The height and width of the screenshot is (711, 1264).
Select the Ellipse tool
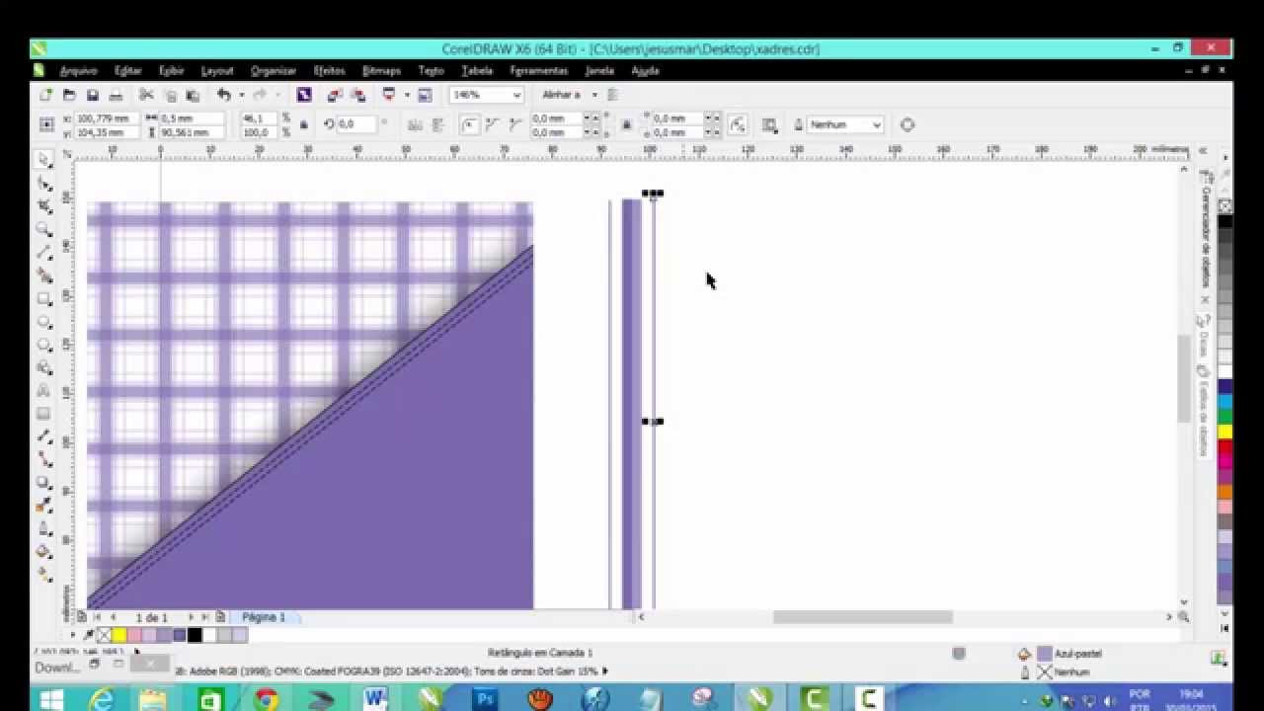pos(44,322)
